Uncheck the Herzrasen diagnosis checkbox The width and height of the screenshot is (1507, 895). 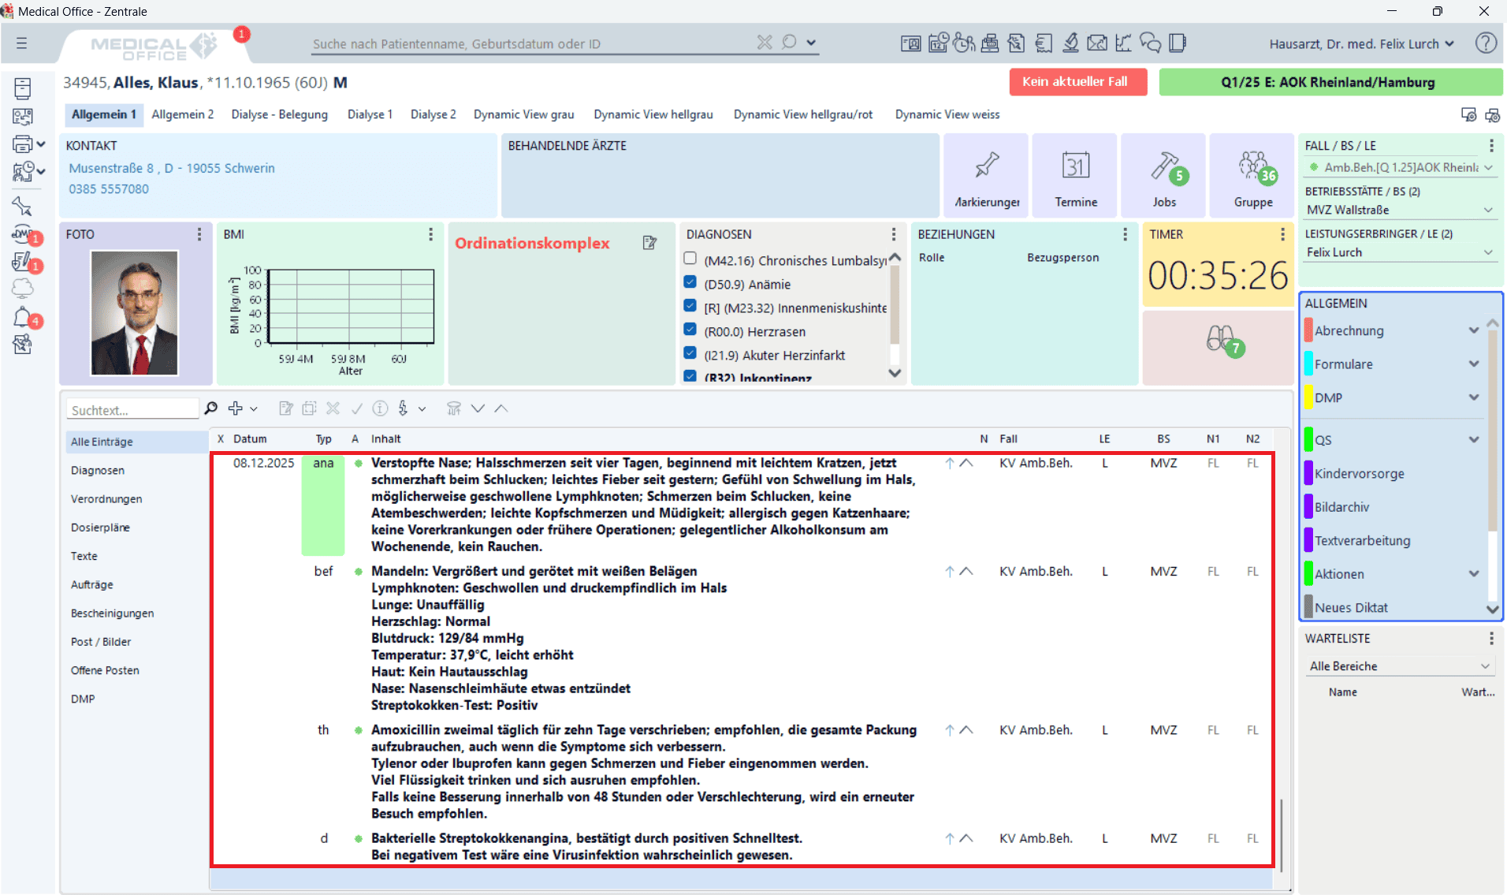pyautogui.click(x=690, y=330)
